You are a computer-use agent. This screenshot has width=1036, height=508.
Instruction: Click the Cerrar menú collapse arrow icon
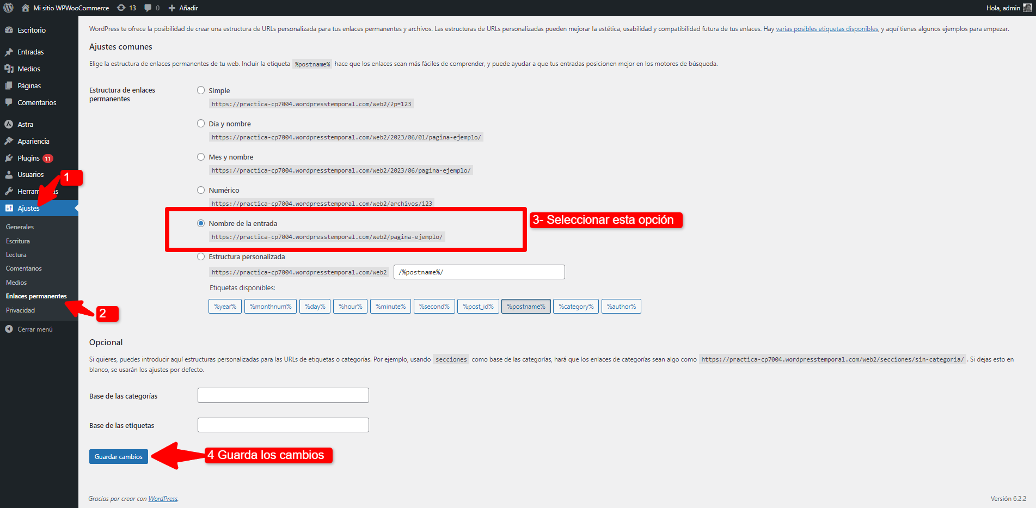pos(9,329)
